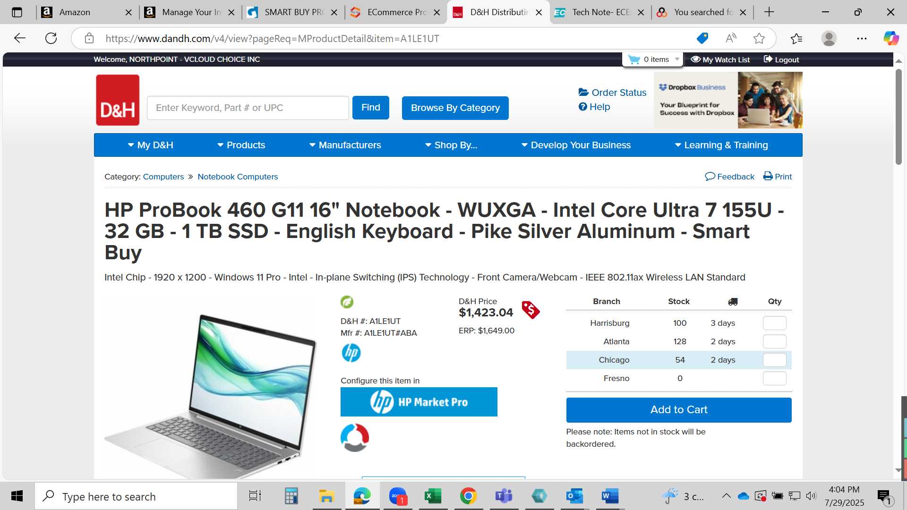
Task: Open the Notebook Computers category link
Action: click(x=238, y=177)
